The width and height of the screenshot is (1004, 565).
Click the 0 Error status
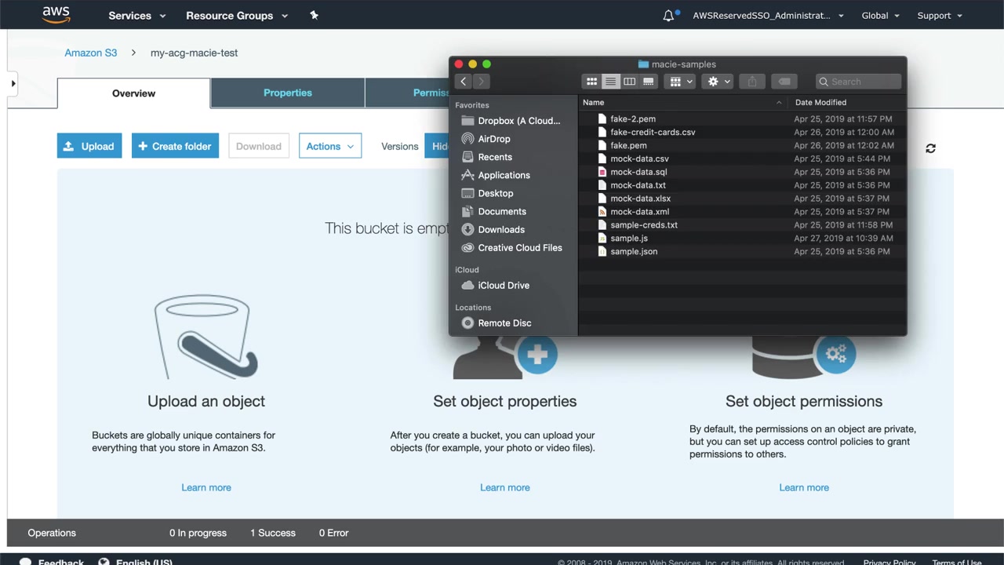click(333, 533)
